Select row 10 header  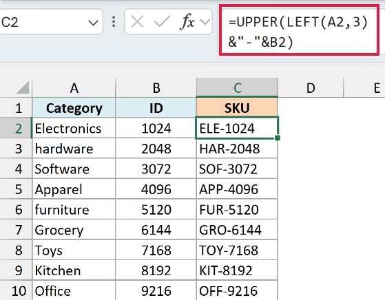pos(16,290)
